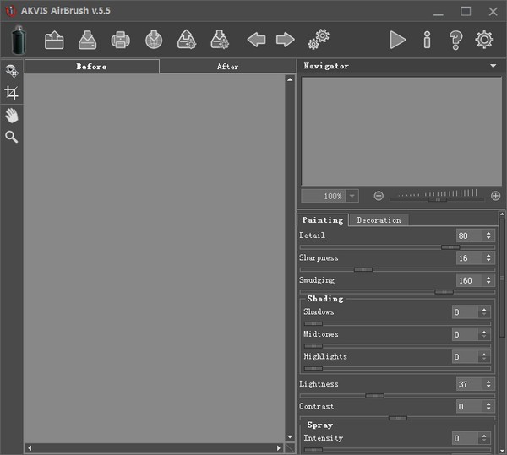507x455 pixels.
Task: Click the Save image icon
Action: (x=88, y=40)
